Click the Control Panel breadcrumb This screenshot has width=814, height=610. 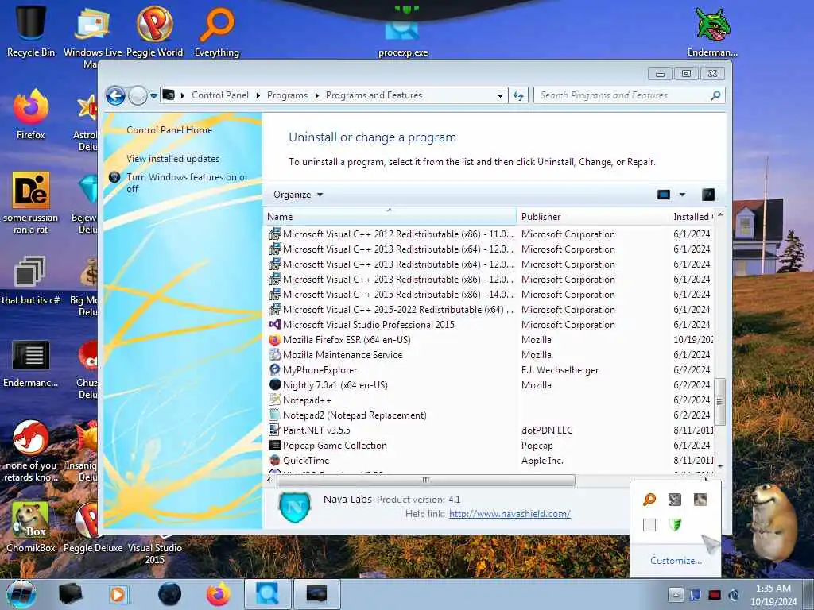(220, 95)
